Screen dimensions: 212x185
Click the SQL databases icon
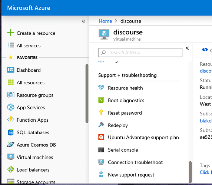click(x=10, y=132)
